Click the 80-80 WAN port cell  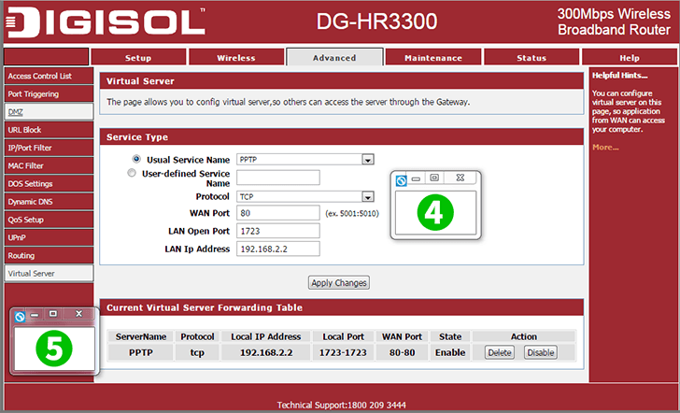[x=402, y=352]
